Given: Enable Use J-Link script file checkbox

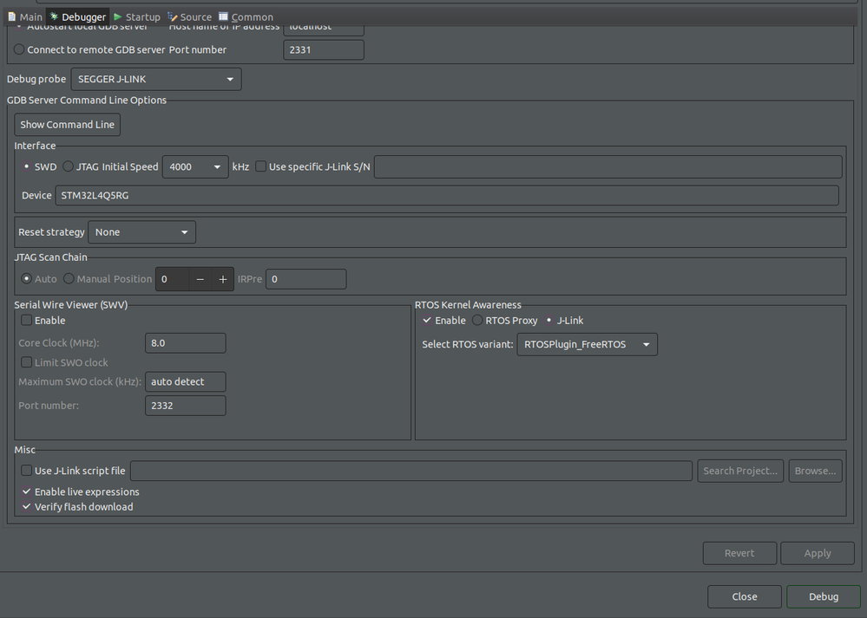Looking at the screenshot, I should [26, 471].
